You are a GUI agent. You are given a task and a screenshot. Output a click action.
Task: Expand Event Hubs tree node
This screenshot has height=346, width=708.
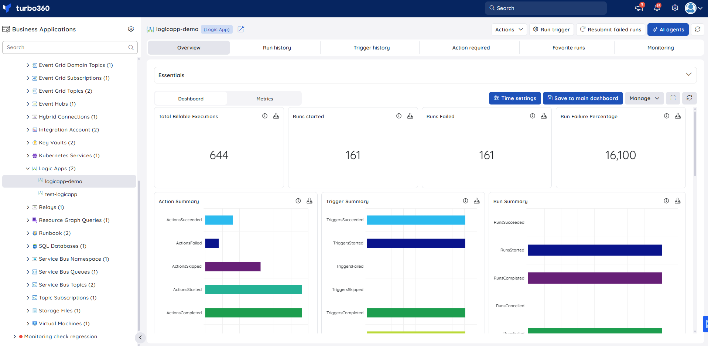click(x=28, y=104)
